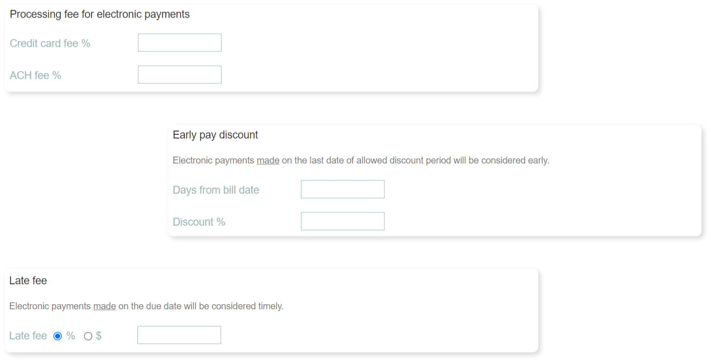711x362 pixels.
Task: Click the "Late fee" section heading
Action: [x=28, y=280]
